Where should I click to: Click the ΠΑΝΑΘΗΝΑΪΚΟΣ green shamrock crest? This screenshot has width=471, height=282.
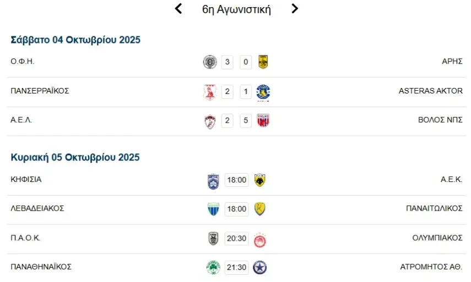coord(213,268)
